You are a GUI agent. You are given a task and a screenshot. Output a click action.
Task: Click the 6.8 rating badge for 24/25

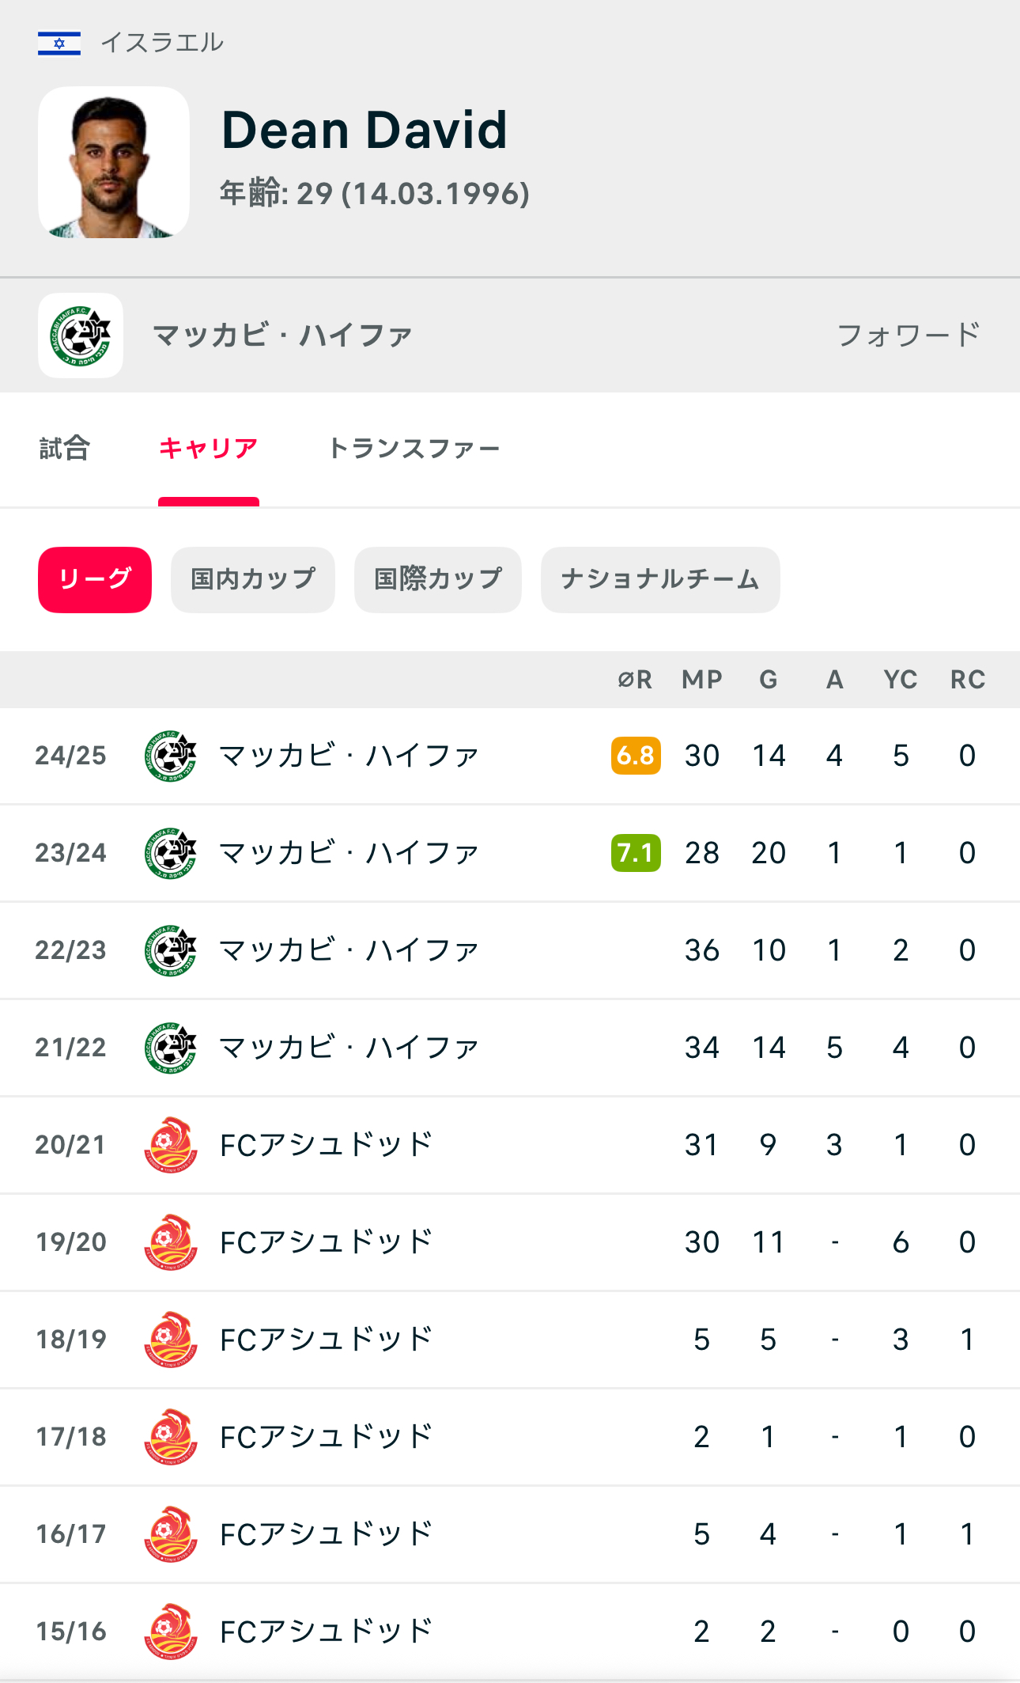tap(636, 756)
